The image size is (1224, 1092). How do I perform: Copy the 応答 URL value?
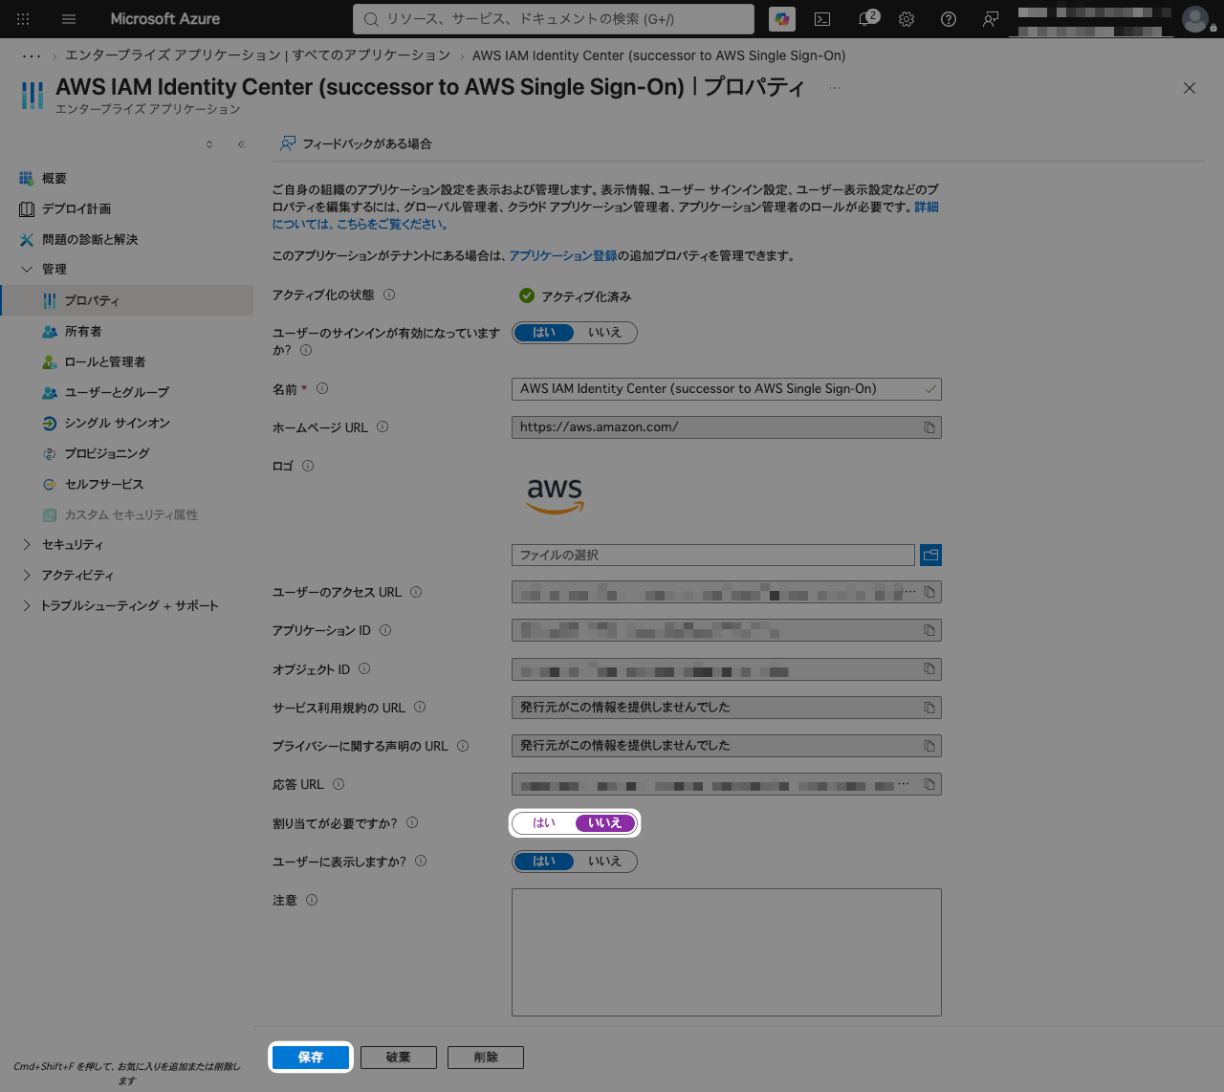coord(929,784)
